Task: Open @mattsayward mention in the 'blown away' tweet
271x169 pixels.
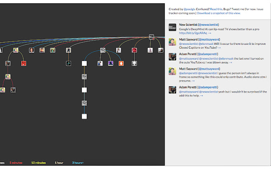Action: tap(189, 58)
